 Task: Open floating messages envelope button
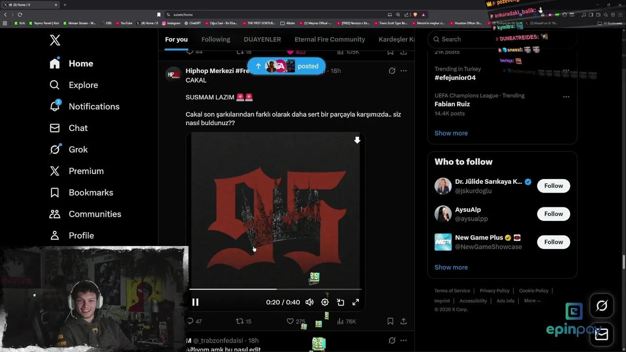tap(602, 334)
